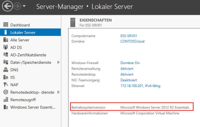The height and width of the screenshot is (127, 200).
Task: Click the Dashboard sidebar icon
Action: click(x=5, y=25)
